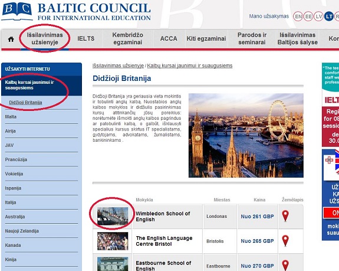The image size is (339, 271).
Task: Click the Didžioji Britanija page heading
Action: (121, 79)
